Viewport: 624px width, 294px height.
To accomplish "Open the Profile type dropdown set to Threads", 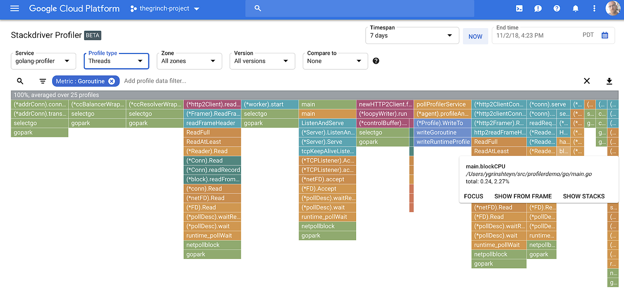I will point(116,61).
